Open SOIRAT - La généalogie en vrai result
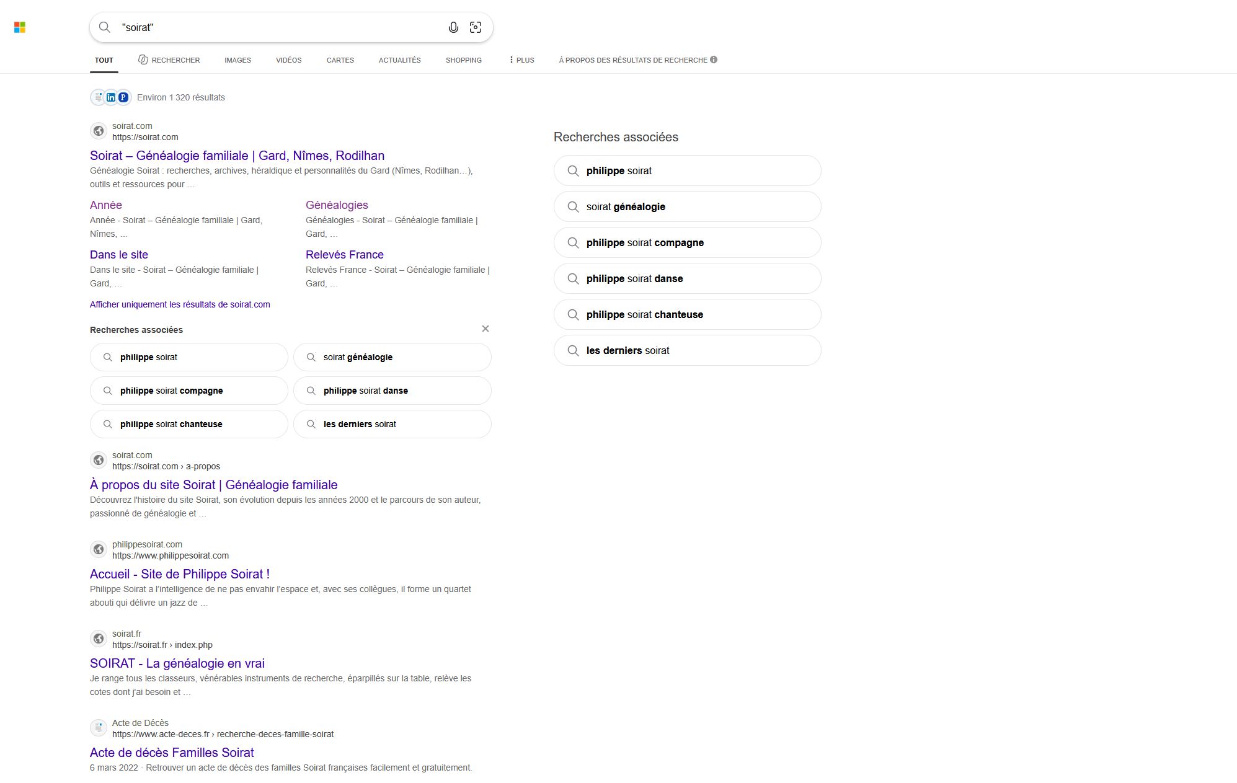This screenshot has height=783, width=1237. pyautogui.click(x=177, y=663)
